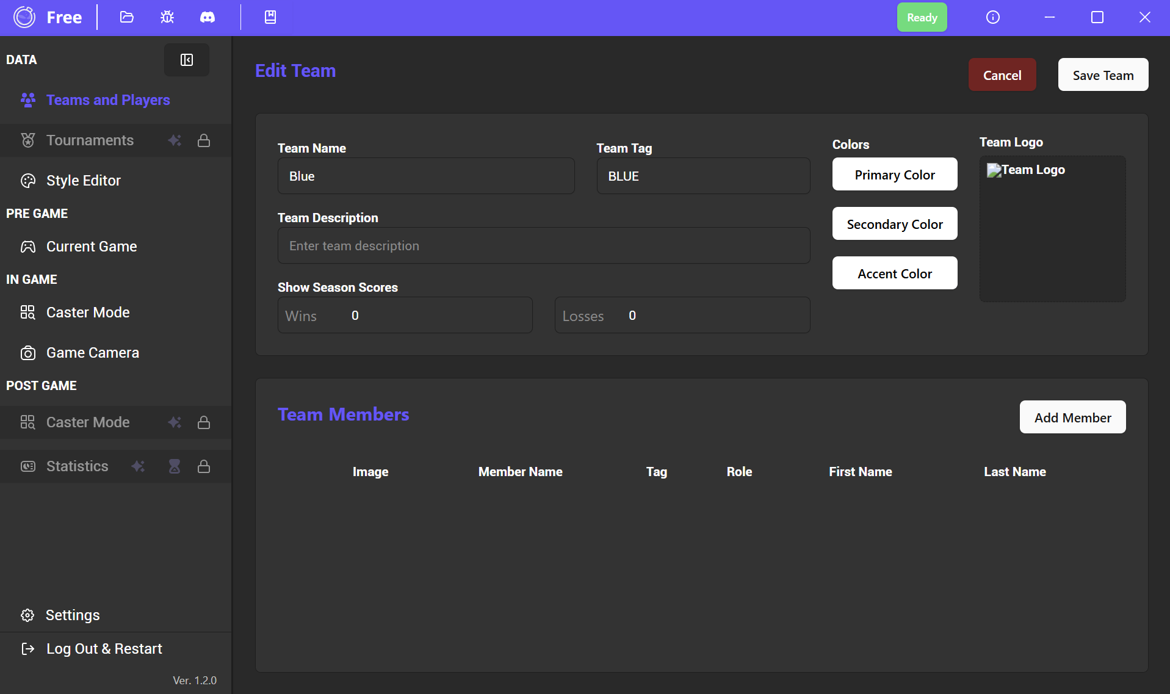Open the folder icon in title bar
The width and height of the screenshot is (1170, 694).
(x=127, y=17)
